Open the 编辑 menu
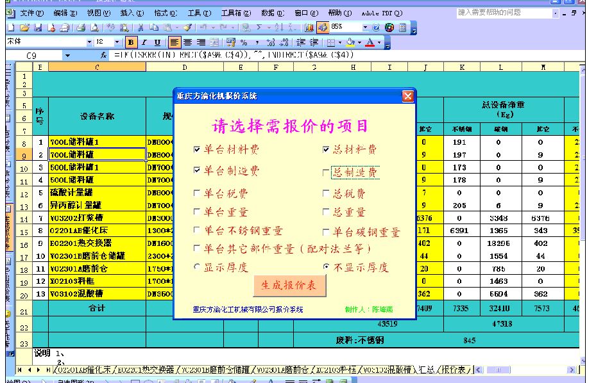This screenshot has width=596, height=383. point(65,13)
